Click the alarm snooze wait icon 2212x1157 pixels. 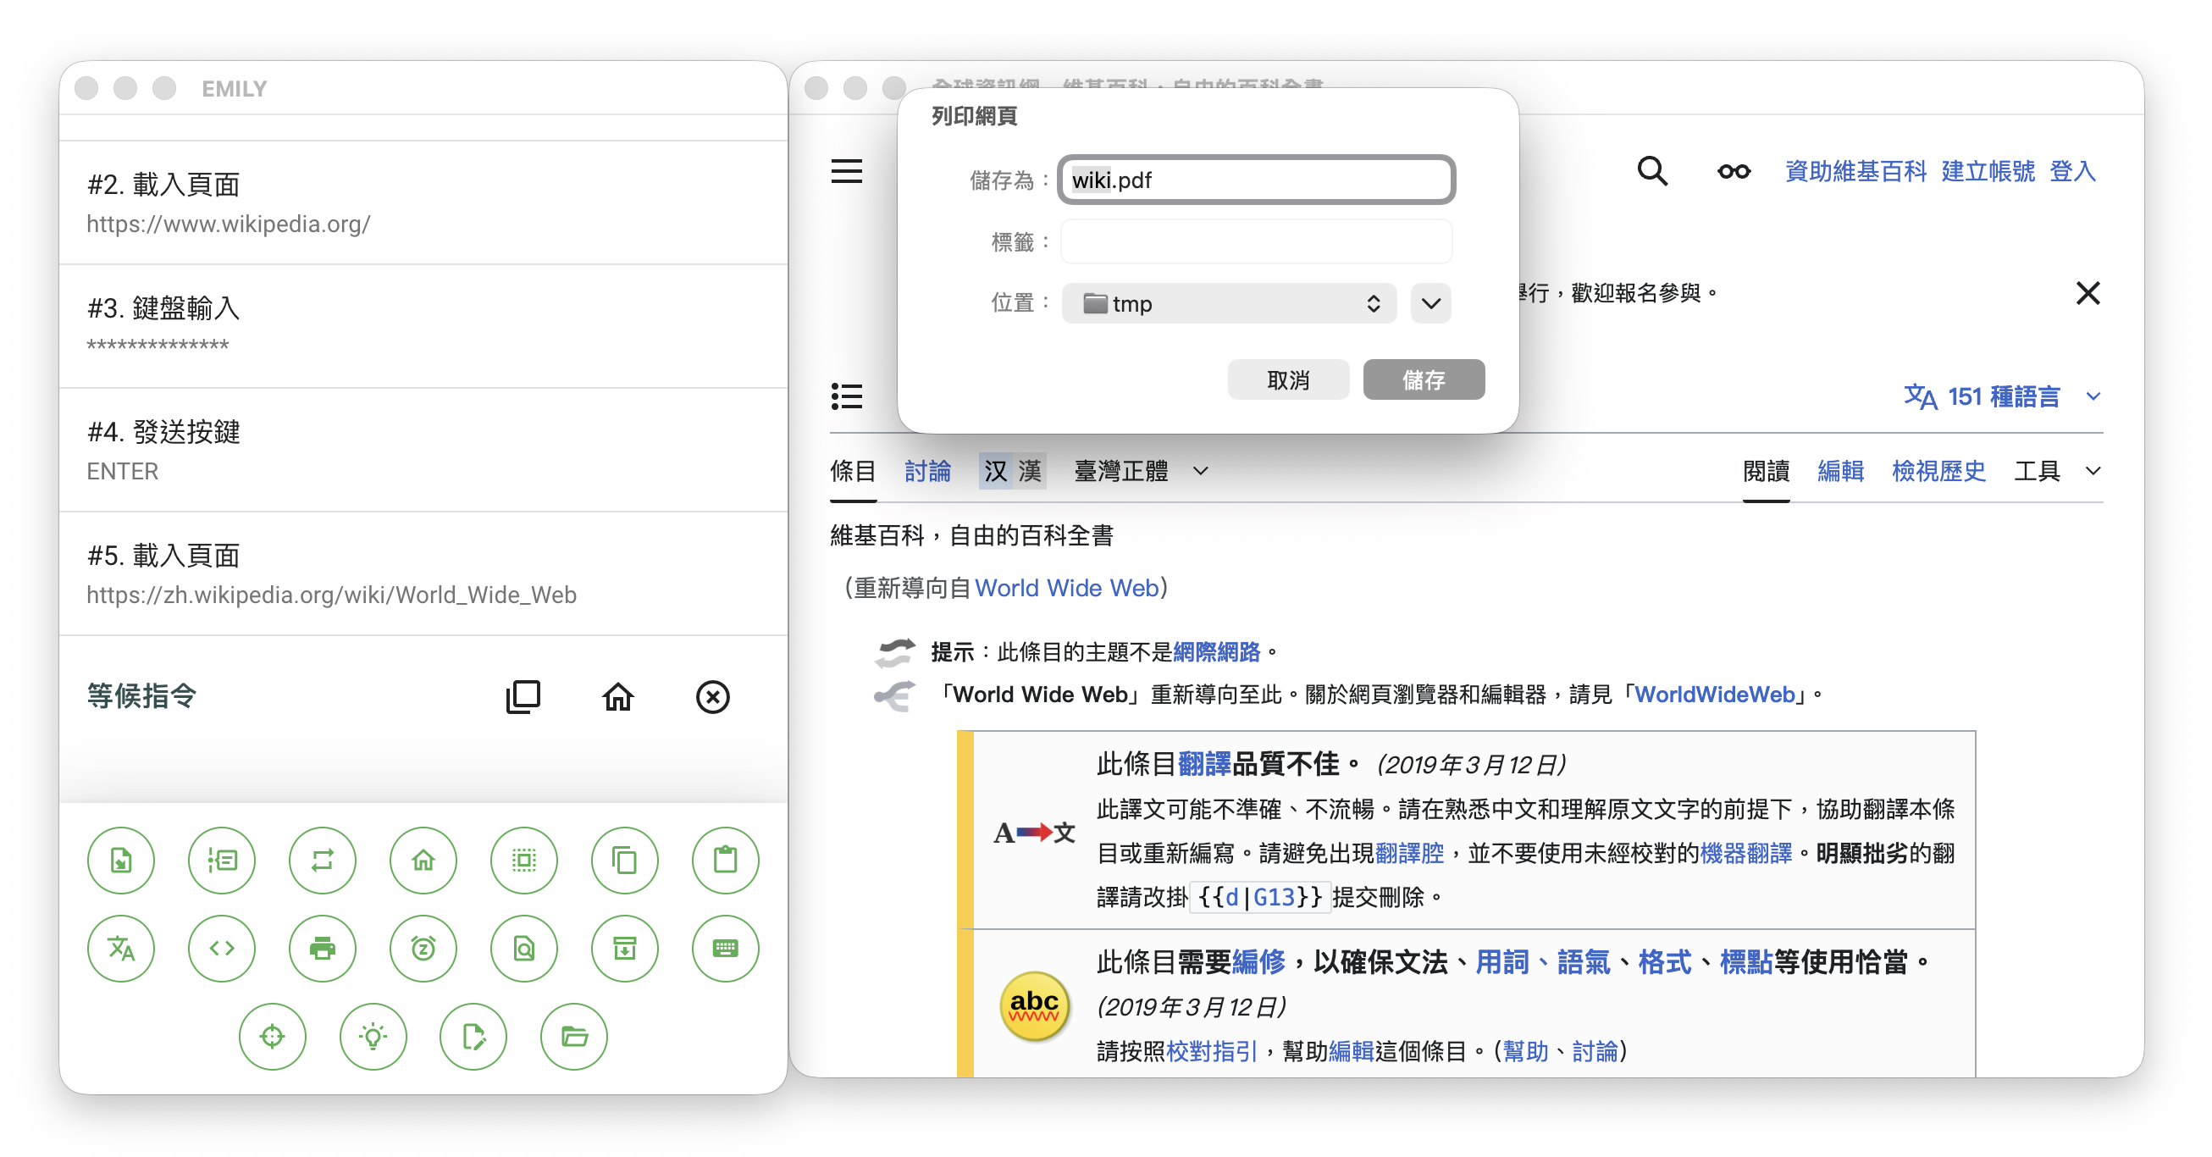click(x=423, y=949)
